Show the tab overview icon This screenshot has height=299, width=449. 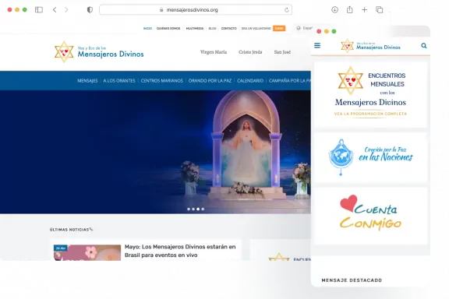pos(379,9)
